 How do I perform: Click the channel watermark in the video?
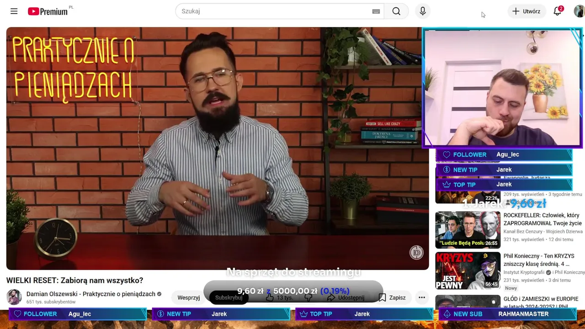[416, 253]
